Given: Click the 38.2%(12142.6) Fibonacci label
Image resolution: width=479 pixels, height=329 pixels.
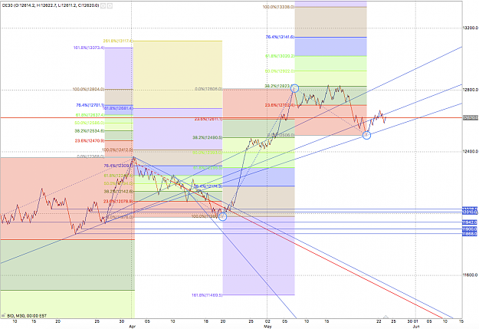Looking at the screenshot, I should [119, 191].
